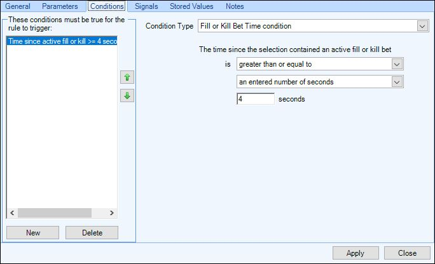Open the Parameters tab
435x264 pixels.
coord(60,6)
